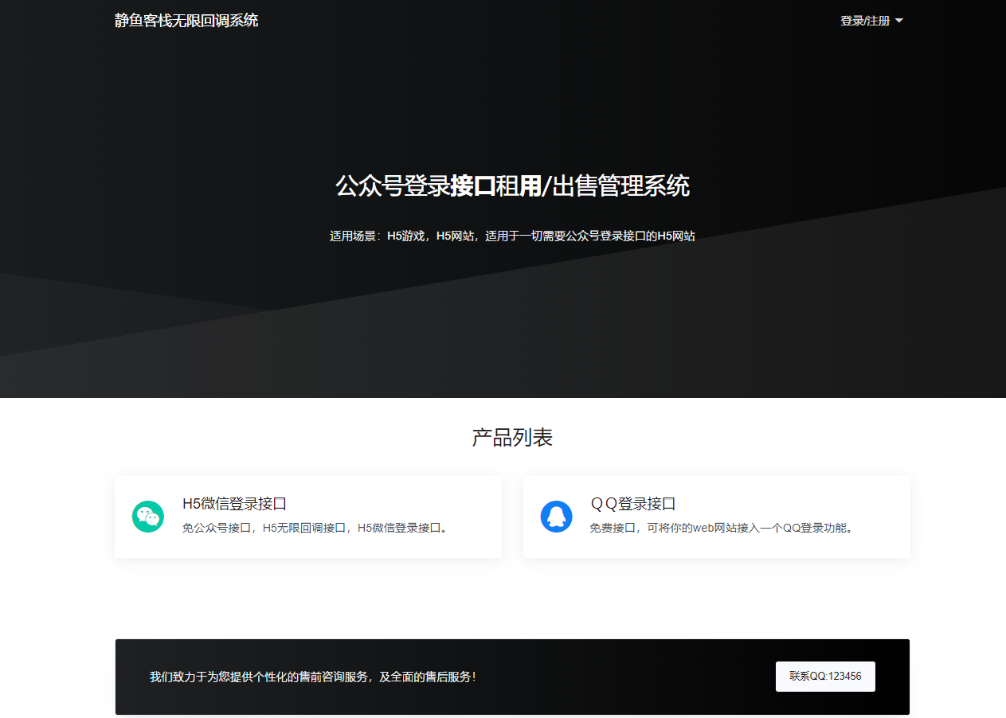This screenshot has width=1006, height=718.
Task: Open the QQ登录接口 product title
Action: click(x=632, y=504)
